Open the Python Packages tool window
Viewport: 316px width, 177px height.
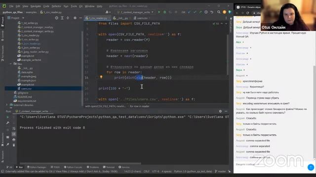click(x=37, y=167)
